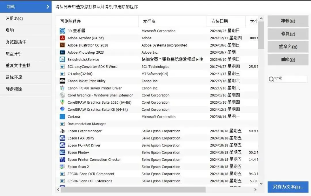Click the Corel Graphics Windows Shell Extension icon

(x=62, y=95)
